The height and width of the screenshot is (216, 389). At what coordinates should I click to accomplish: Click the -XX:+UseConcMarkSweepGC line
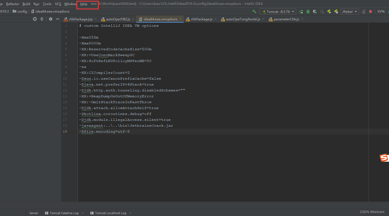107,55
